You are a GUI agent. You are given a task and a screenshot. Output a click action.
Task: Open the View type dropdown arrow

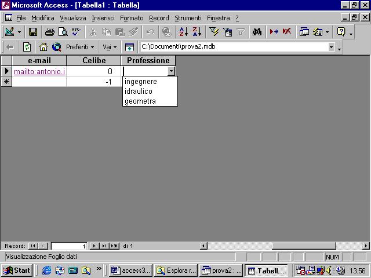tap(19, 32)
